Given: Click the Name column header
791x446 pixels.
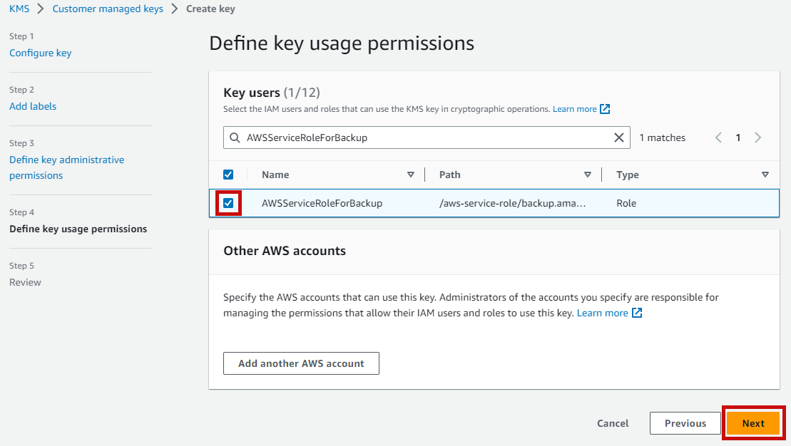Looking at the screenshot, I should tap(275, 175).
